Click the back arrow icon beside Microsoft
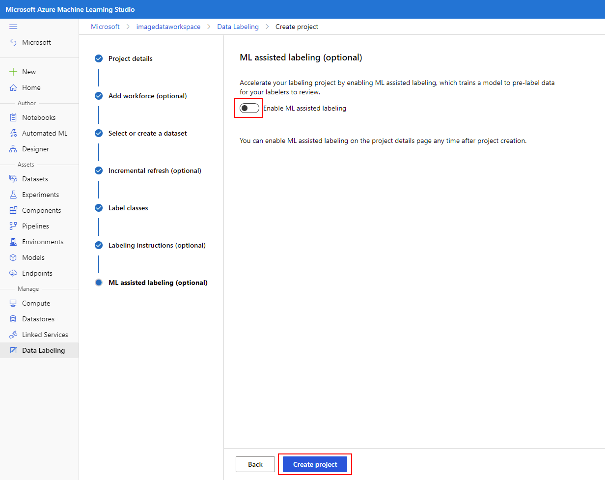Screen dimensions: 605x480 (x=13, y=42)
